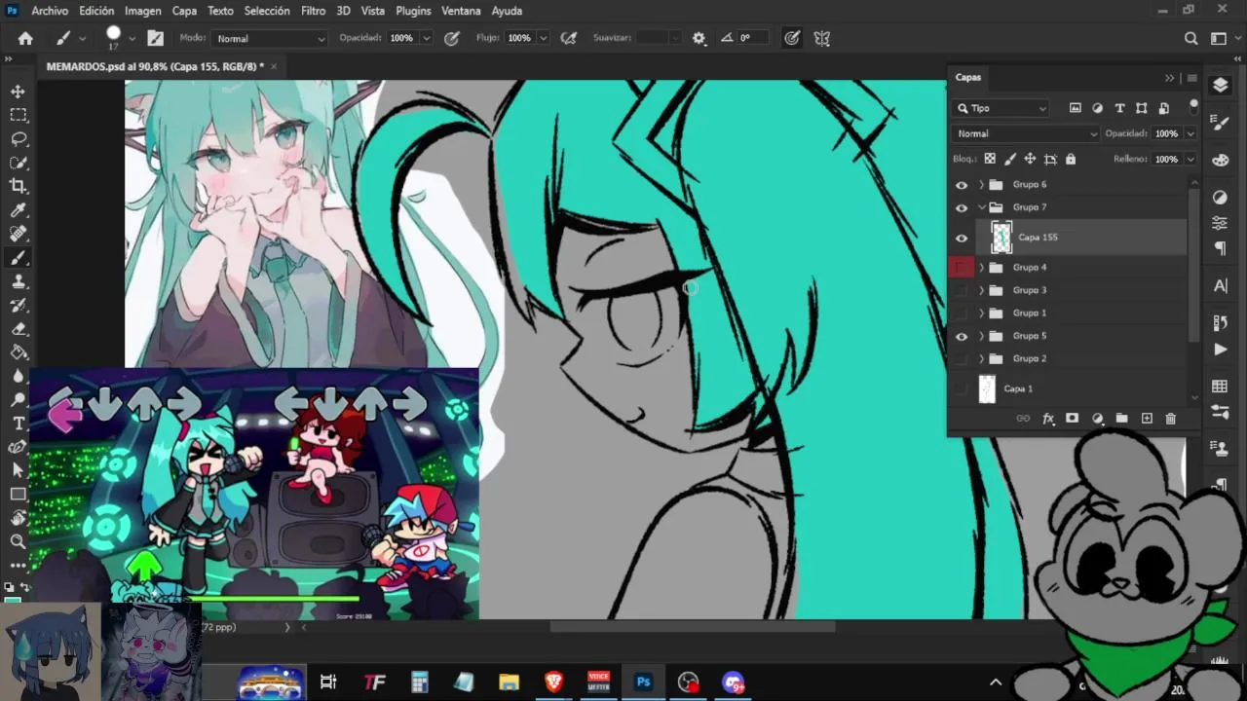The width and height of the screenshot is (1247, 701).
Task: Select the Lasso tool
Action: [x=19, y=138]
